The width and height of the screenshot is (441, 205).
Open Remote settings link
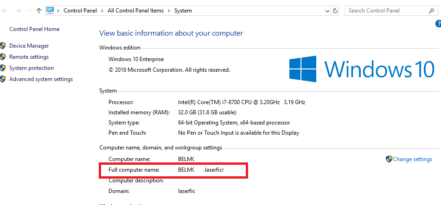[29, 57]
